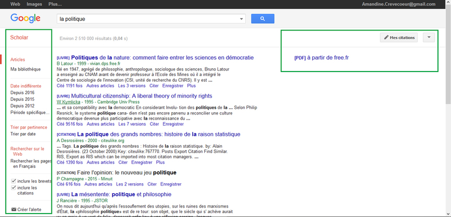
Task: Filter results Depuis 2016
Action: (23, 92)
